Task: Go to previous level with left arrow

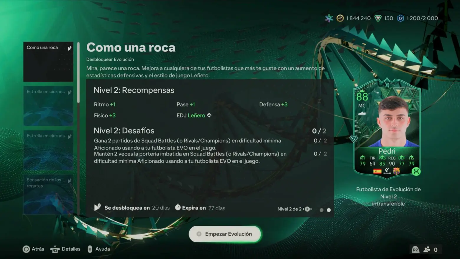Action: [x=303, y=209]
